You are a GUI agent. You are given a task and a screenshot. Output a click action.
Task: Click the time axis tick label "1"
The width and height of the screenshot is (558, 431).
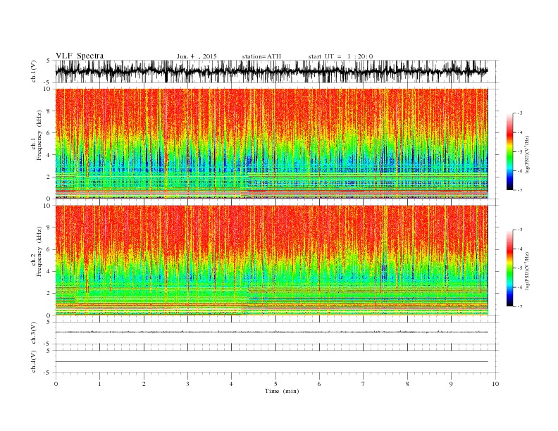pos(99,384)
